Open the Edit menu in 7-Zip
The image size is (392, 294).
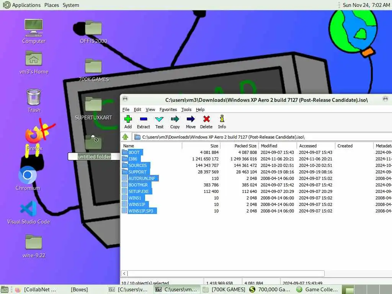tap(137, 109)
